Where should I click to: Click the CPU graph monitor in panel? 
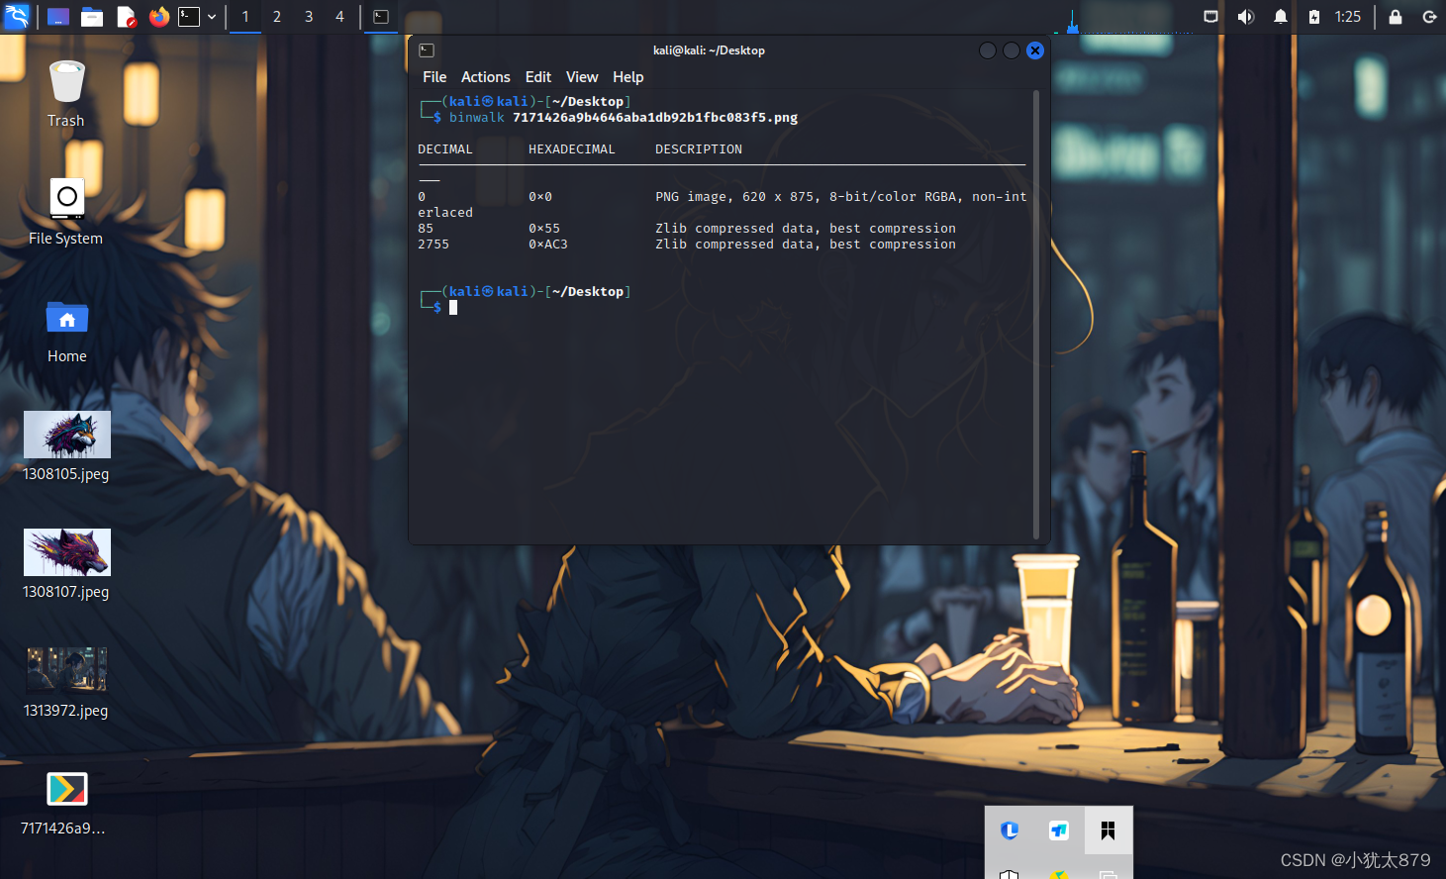1123,20
